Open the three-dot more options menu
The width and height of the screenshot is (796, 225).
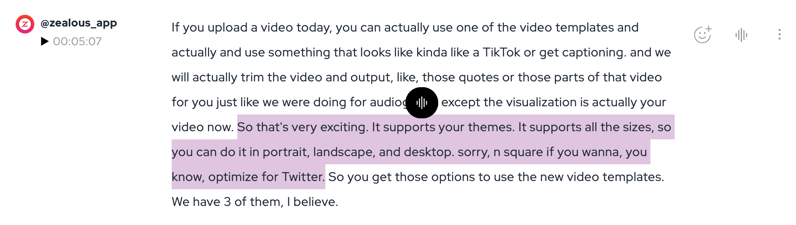point(779,35)
